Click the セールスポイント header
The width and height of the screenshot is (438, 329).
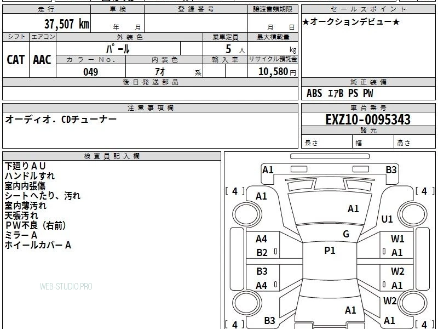368,9
